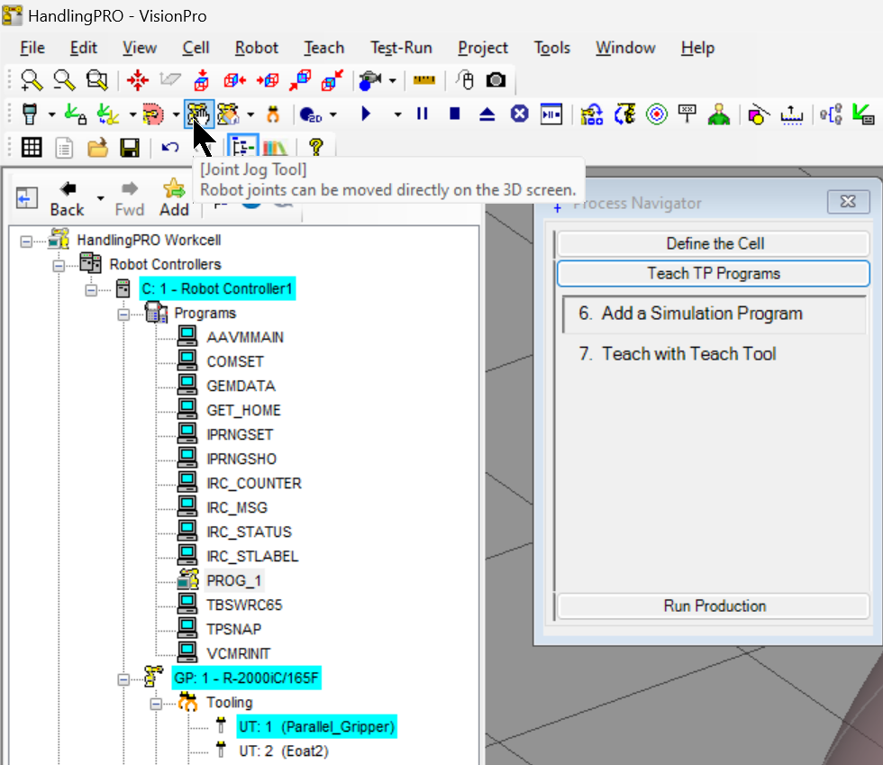Viewport: 883px width, 765px height.
Task: Select UT: 1 (Parallel_Gripper) tool
Action: click(316, 726)
